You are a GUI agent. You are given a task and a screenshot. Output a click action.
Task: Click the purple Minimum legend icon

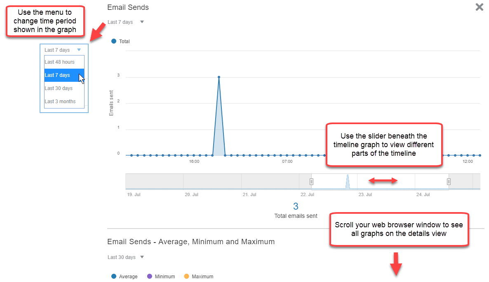(150, 276)
